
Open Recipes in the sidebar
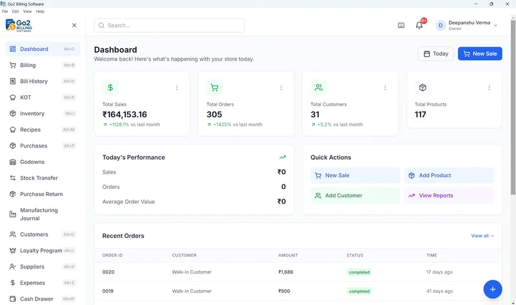pyautogui.click(x=43, y=130)
